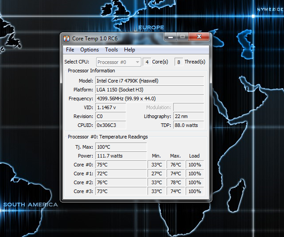The image size is (284, 237).
Task: Click the Tj. Max value 100°C
Action: (121, 147)
